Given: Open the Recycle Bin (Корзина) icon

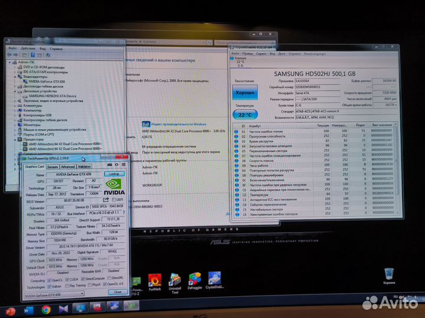Looking at the screenshot, I should (389, 276).
